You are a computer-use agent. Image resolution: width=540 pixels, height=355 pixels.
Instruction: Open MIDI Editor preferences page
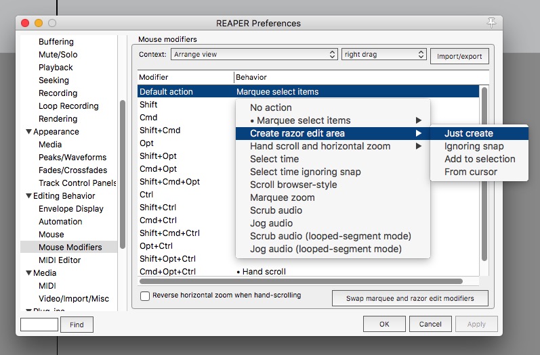(x=60, y=260)
